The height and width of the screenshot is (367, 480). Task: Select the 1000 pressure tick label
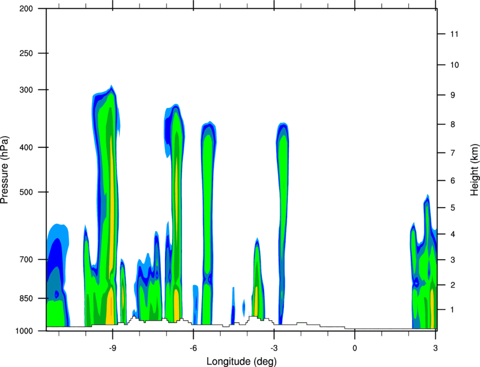(24, 331)
